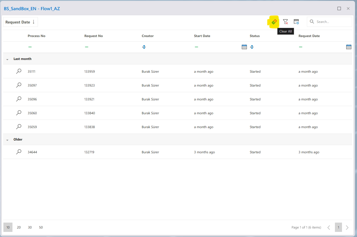This screenshot has height=237, width=357.
Task: Open Request Date filter calendar picker
Action: pos(349,47)
